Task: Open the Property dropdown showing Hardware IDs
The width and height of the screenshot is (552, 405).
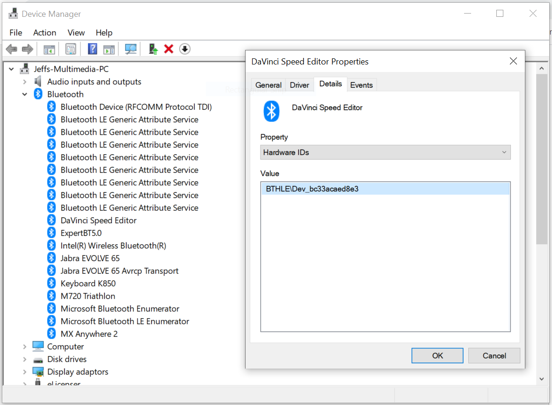Action: point(385,152)
